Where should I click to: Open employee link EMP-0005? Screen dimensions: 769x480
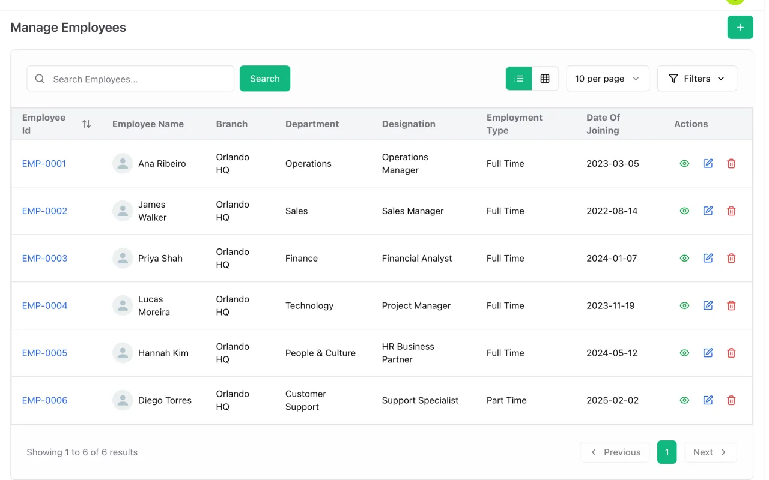pos(44,353)
